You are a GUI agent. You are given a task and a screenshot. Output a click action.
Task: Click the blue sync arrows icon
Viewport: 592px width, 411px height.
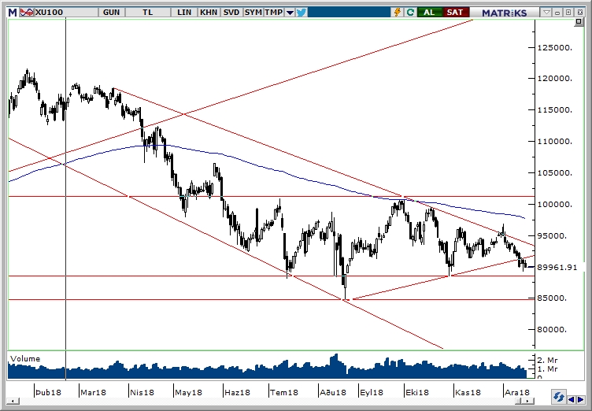point(558,397)
